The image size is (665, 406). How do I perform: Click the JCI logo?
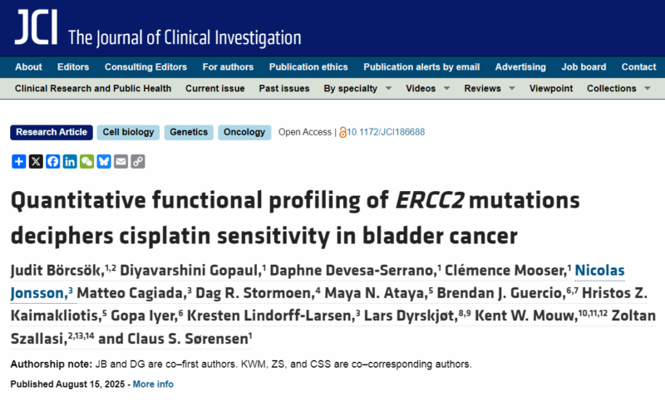[37, 27]
